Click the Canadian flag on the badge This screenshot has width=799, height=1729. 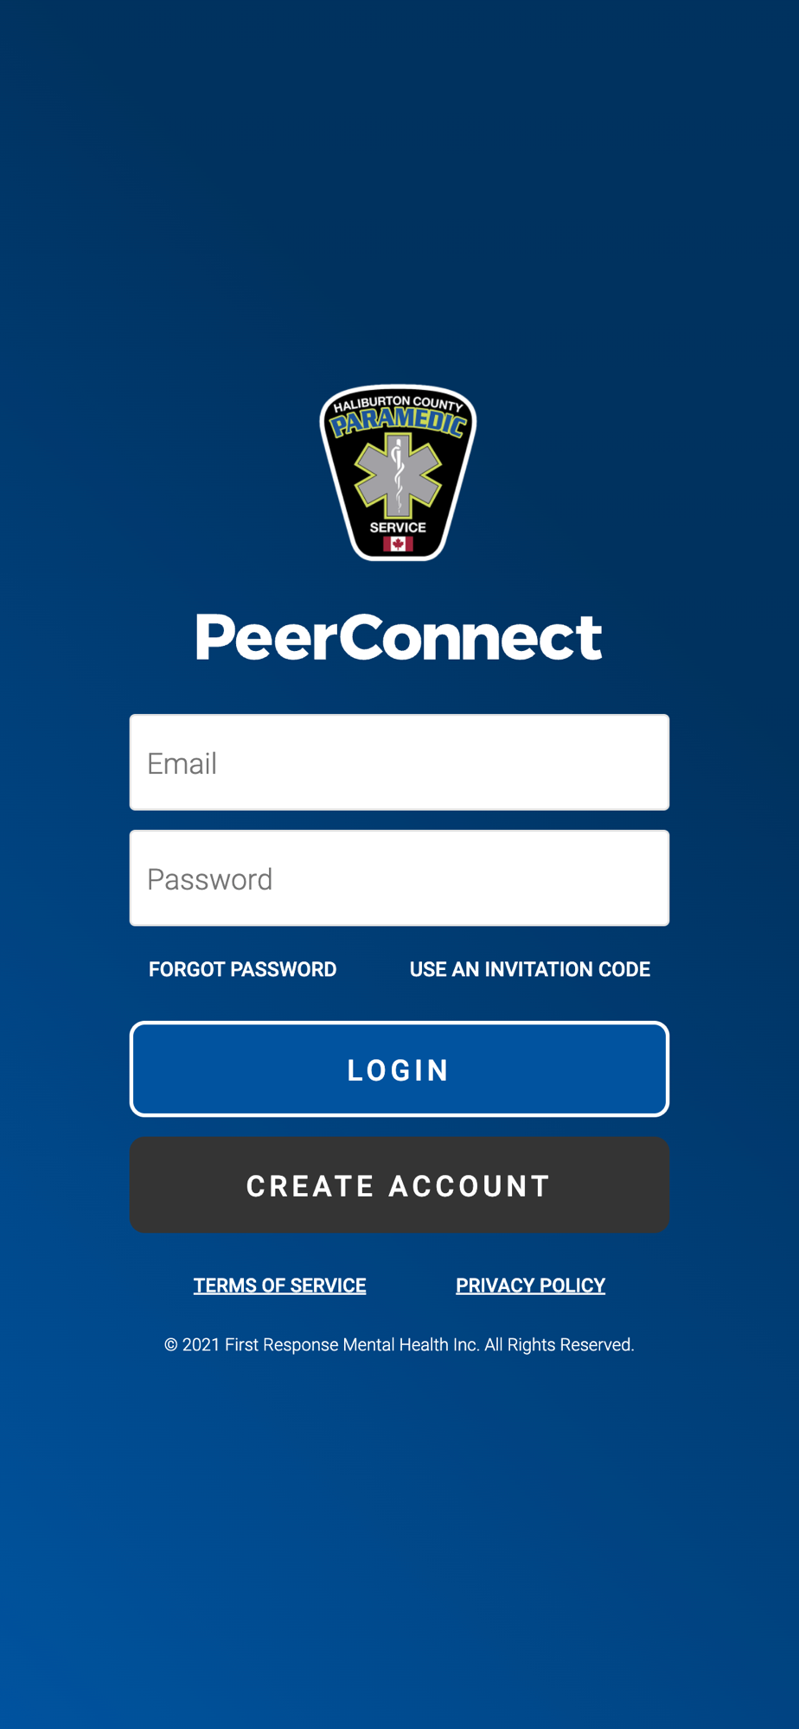(x=398, y=544)
